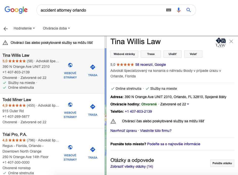The image size is (238, 175).
Task: Click address 390 N Orange Ave UNIT 2310 in list
Action: [x=26, y=67]
